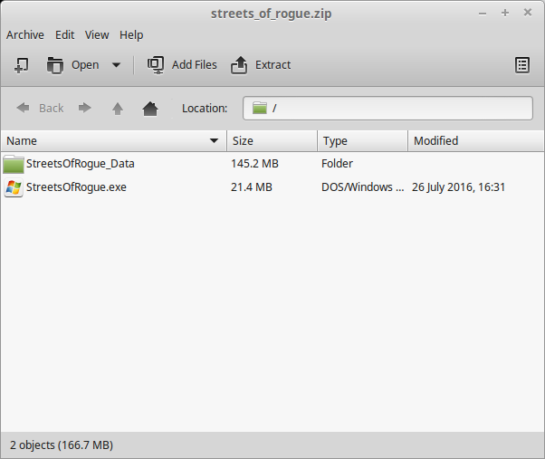Click the Open label in toolbar
This screenshot has height=459, width=545.
(85, 65)
